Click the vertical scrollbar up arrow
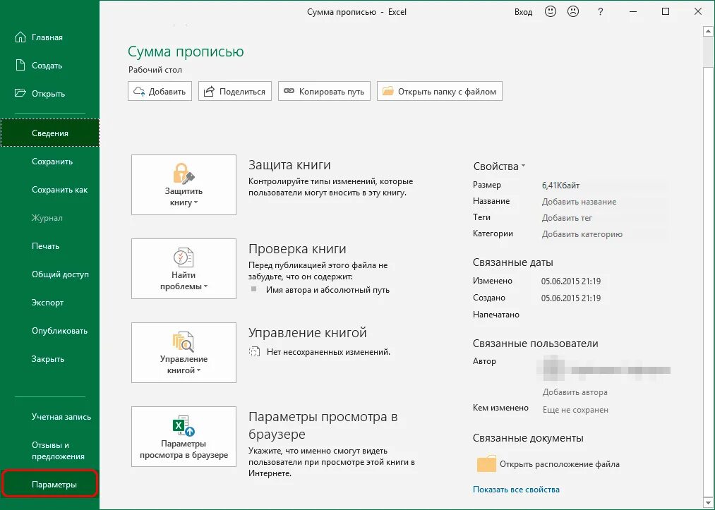The height and width of the screenshot is (510, 715). click(x=708, y=32)
